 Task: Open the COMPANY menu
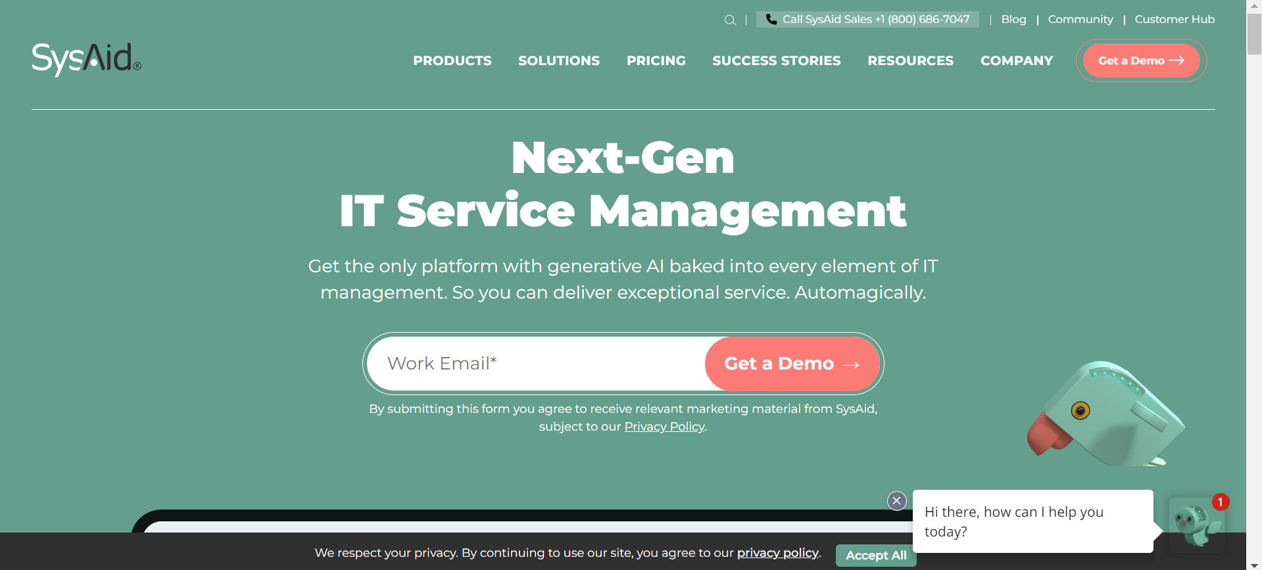click(x=1017, y=60)
